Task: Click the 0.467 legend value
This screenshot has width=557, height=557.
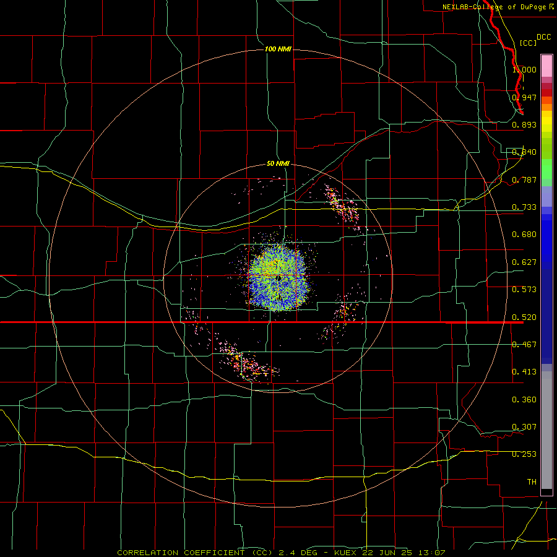Action: click(x=524, y=345)
